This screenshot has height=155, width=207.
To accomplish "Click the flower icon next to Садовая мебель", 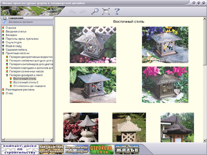I will 3,50.
